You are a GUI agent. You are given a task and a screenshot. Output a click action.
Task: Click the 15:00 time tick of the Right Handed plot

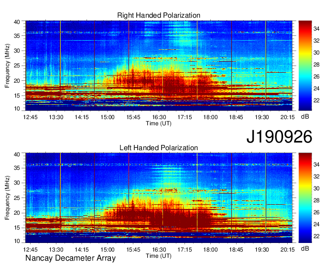pyautogui.click(x=108, y=117)
